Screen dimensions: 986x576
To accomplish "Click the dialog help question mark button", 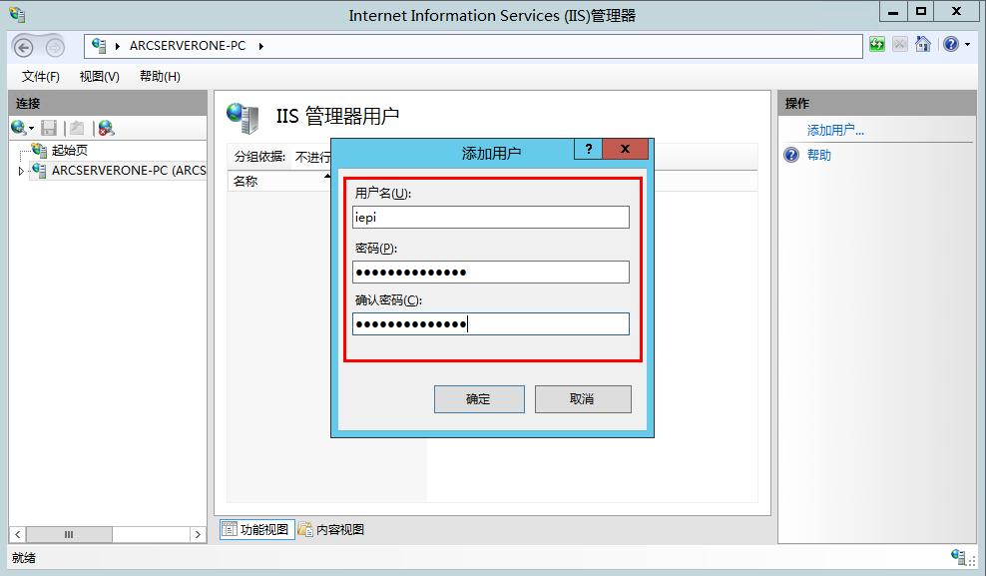I will point(589,149).
